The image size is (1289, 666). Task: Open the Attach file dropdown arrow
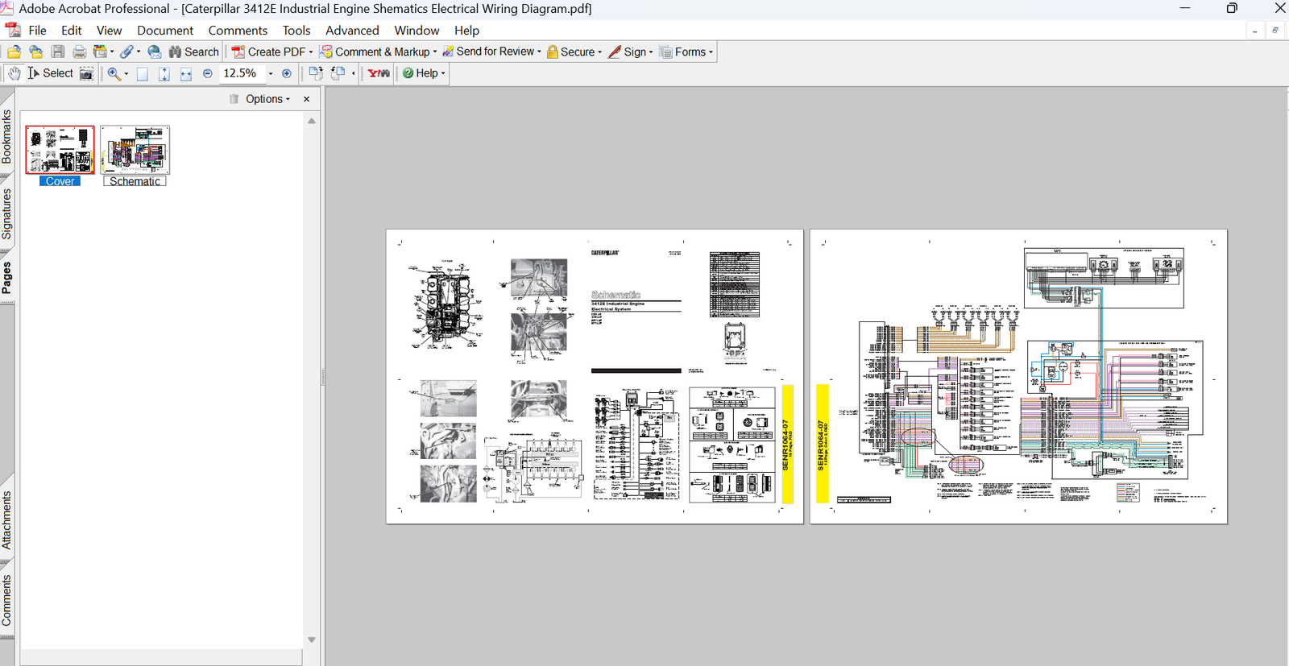pyautogui.click(x=139, y=52)
